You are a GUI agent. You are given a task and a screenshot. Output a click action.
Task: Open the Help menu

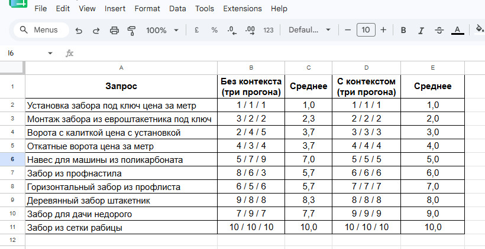pos(279,9)
